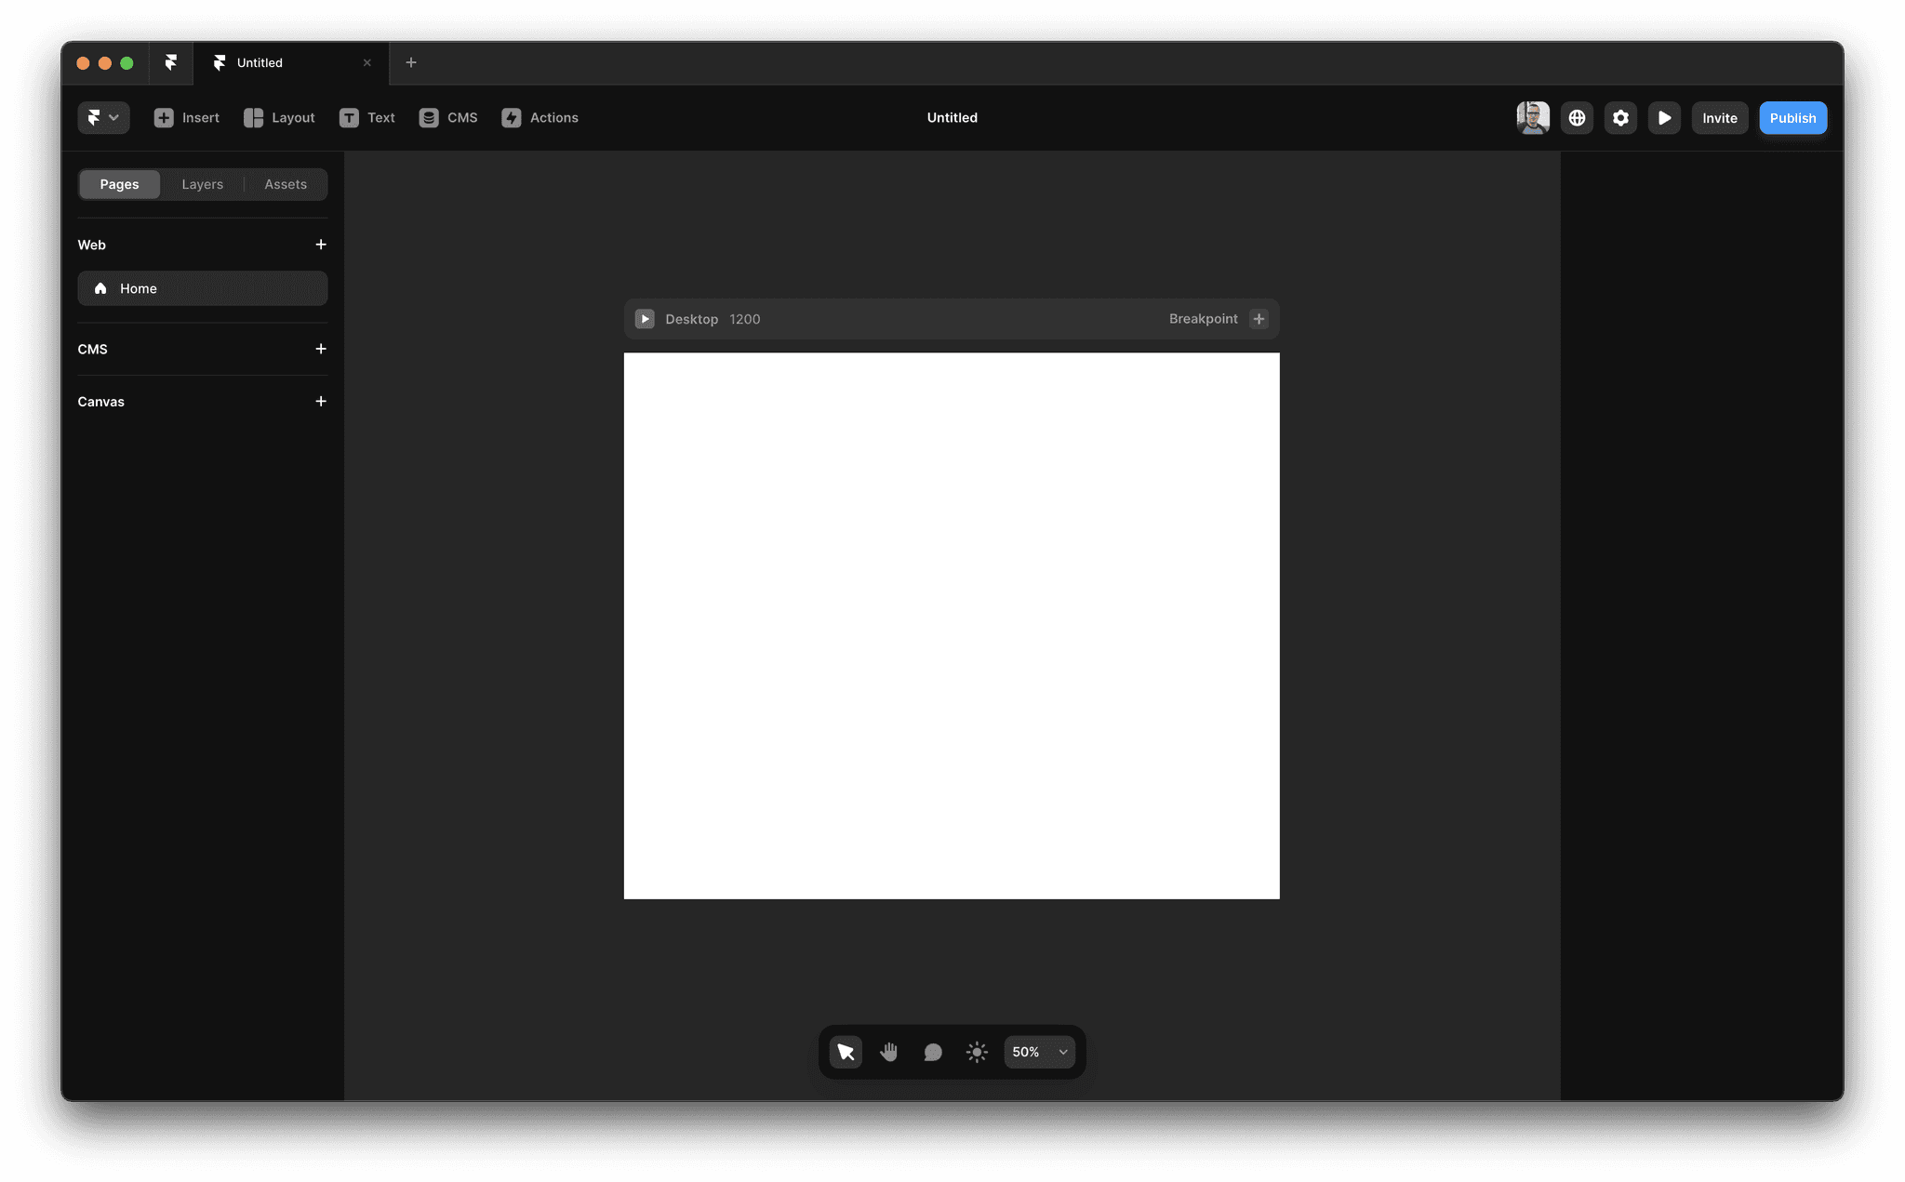Open the comment tool
This screenshot has width=1905, height=1182.
click(x=933, y=1052)
